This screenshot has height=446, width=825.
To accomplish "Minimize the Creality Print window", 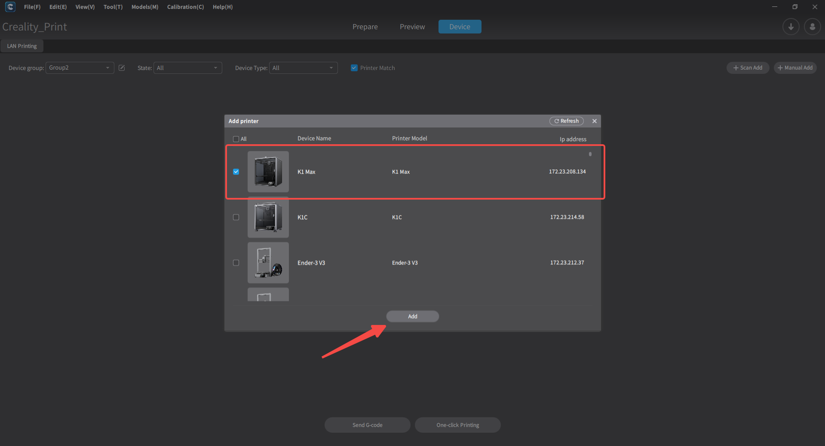I will coord(774,7).
